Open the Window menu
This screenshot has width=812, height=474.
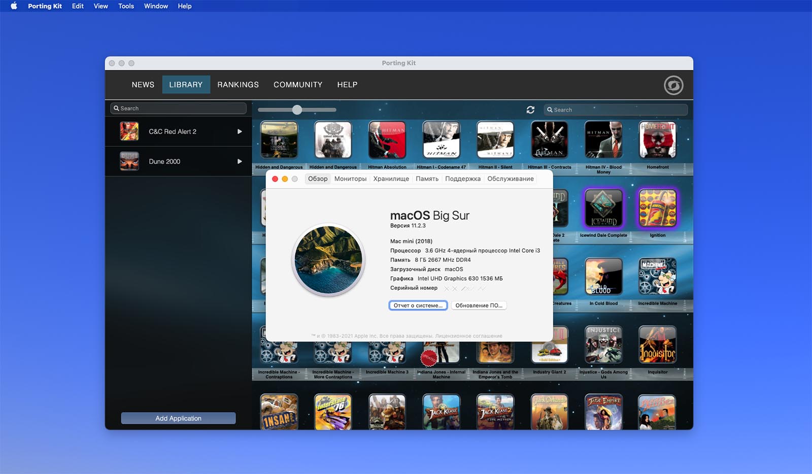(x=156, y=6)
